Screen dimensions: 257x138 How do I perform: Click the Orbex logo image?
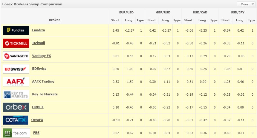coord(16,107)
